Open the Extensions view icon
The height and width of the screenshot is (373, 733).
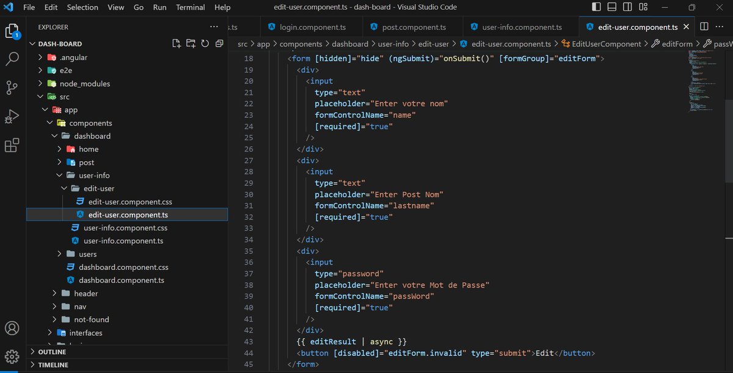click(12, 146)
